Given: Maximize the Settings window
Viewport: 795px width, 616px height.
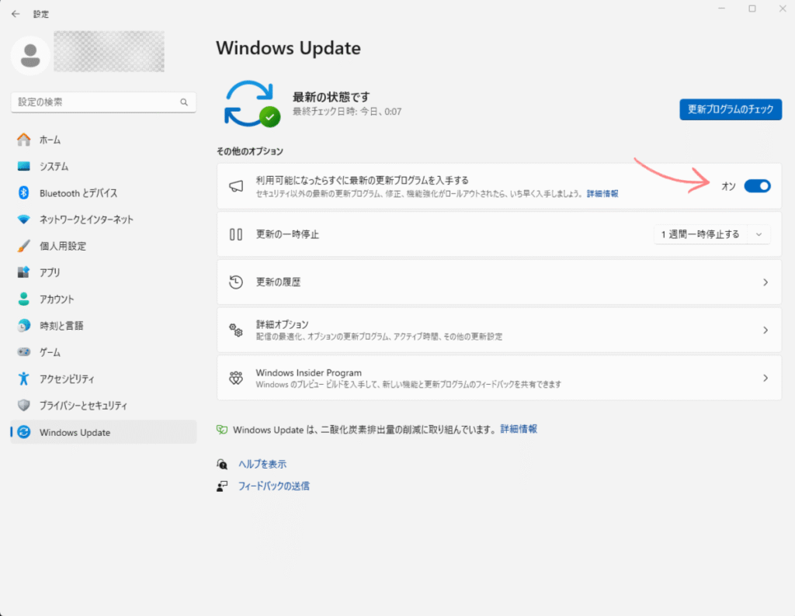Looking at the screenshot, I should [x=752, y=9].
